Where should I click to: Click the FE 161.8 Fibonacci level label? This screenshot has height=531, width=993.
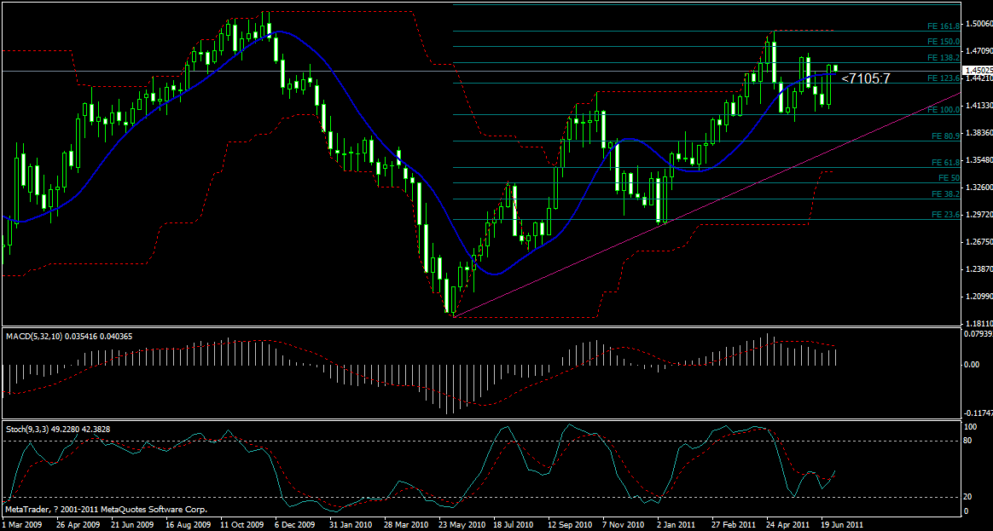pos(946,26)
